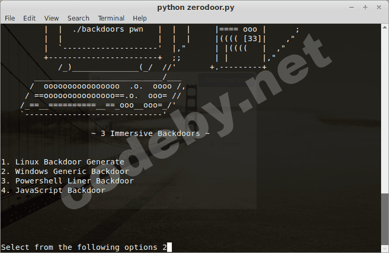Image resolution: width=389 pixels, height=253 pixels.
Task: Maximize the terminal window with plus icon
Action: (365, 7)
